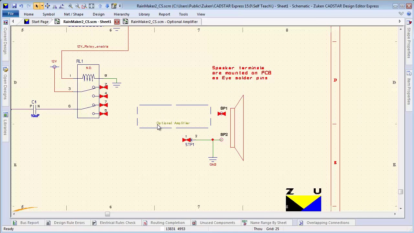
Task: Click the horizontal scrollbar left arrow
Action: pyautogui.click(x=14, y=214)
